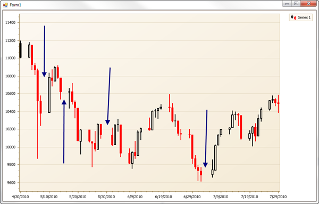
Task: Click the 10200 y-axis label
Action: point(11,129)
